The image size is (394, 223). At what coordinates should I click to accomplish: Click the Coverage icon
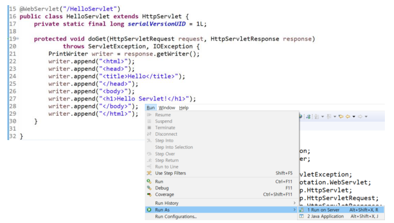(x=149, y=194)
